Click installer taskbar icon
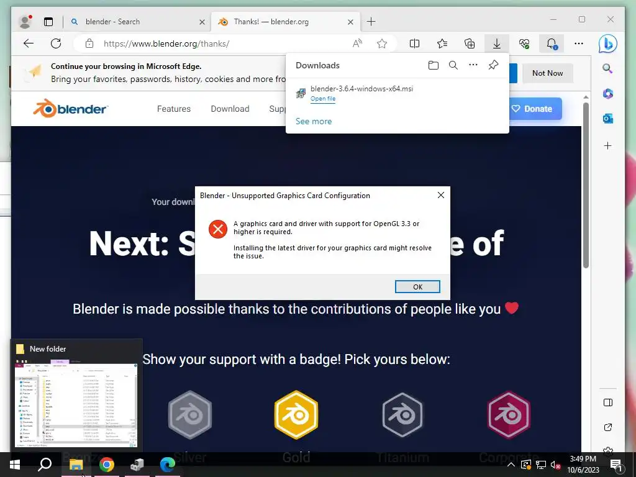636x477 pixels. pos(137,465)
